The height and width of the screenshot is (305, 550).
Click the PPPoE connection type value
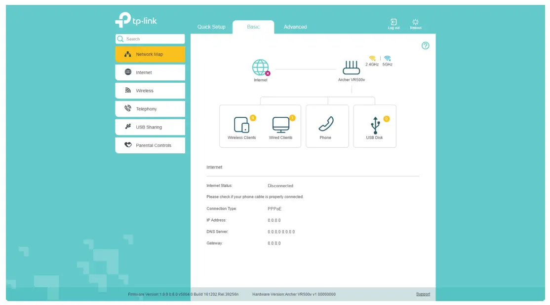coord(275,209)
